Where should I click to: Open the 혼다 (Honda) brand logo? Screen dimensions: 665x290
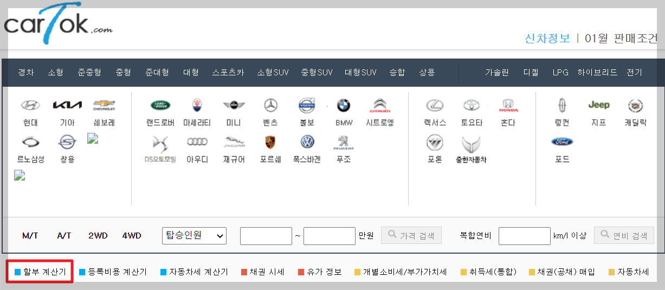(508, 105)
